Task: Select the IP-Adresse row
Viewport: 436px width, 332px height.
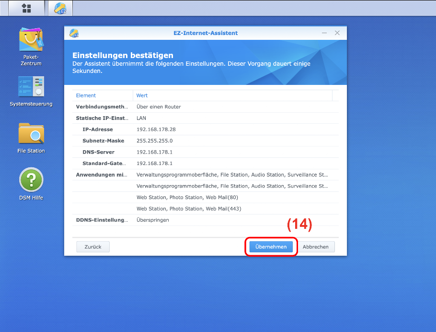Action: coord(205,130)
